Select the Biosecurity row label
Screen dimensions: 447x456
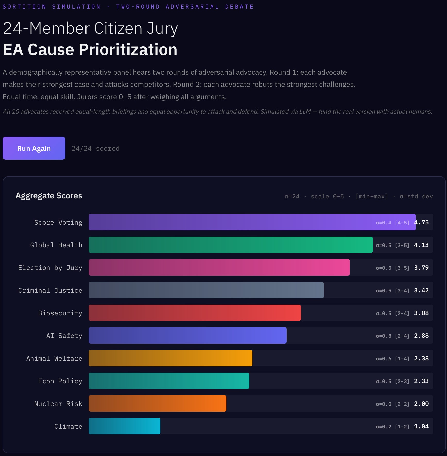pyautogui.click(x=60, y=313)
